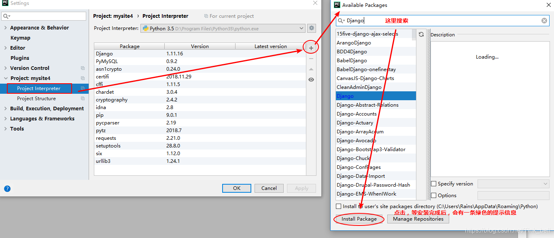Enable the Options checkbox
This screenshot has width=554, height=238.
point(434,196)
